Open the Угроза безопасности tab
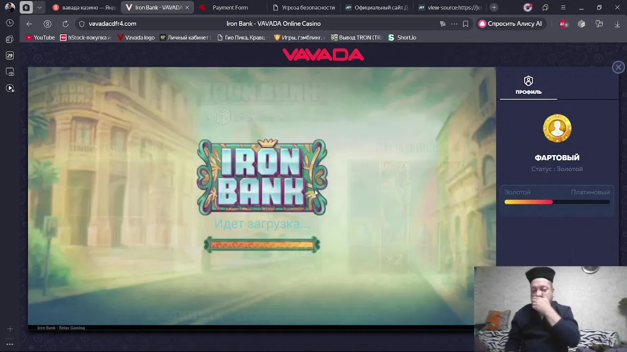The image size is (627, 352). 304,7
